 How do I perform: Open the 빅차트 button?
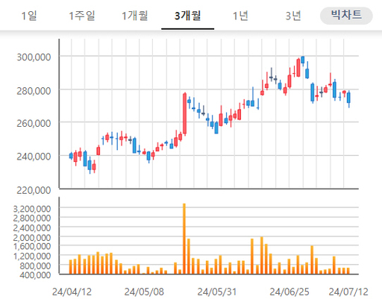(346, 16)
